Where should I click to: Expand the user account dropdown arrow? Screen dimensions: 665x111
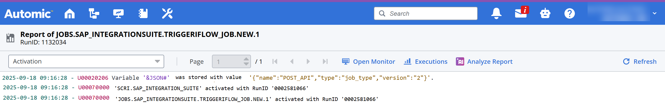tap(655, 13)
